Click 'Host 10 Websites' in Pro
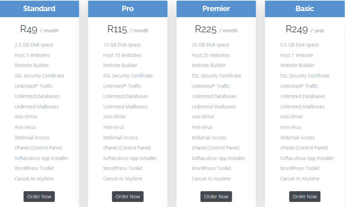345x207 pixels. coord(122,55)
